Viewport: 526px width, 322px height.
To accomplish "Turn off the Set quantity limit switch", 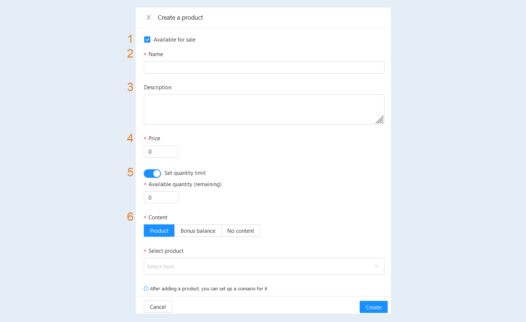I will [x=152, y=173].
